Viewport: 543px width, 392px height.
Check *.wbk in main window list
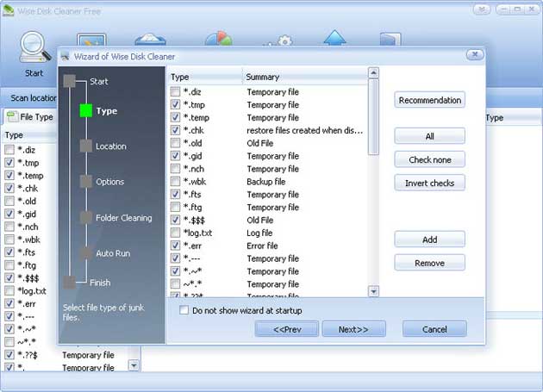9,240
